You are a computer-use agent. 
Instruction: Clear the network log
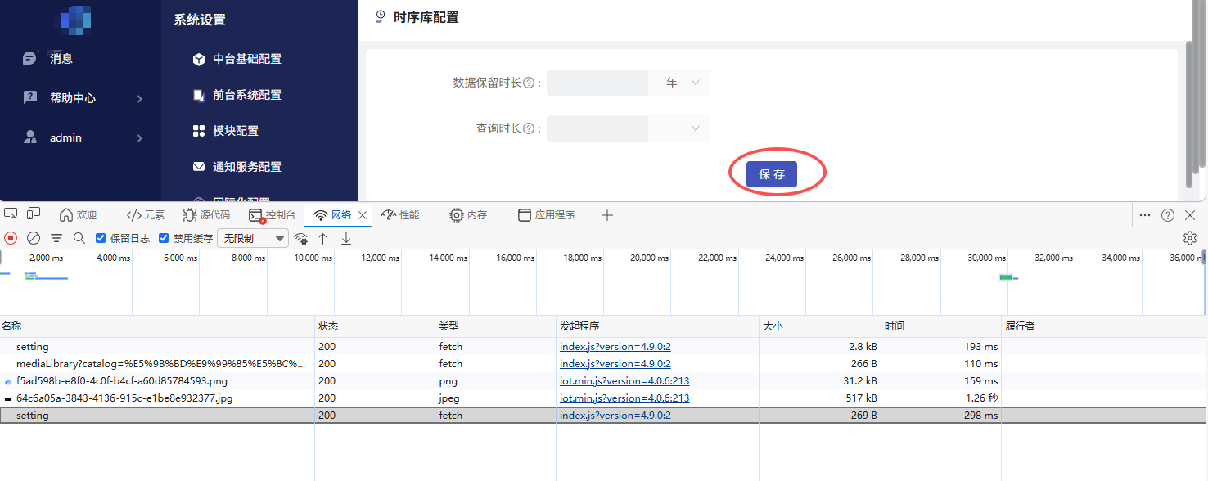tap(34, 238)
